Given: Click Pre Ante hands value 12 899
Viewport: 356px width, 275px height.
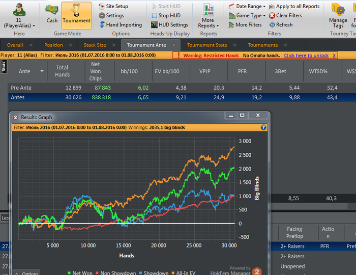Looking at the screenshot, I should point(73,88).
